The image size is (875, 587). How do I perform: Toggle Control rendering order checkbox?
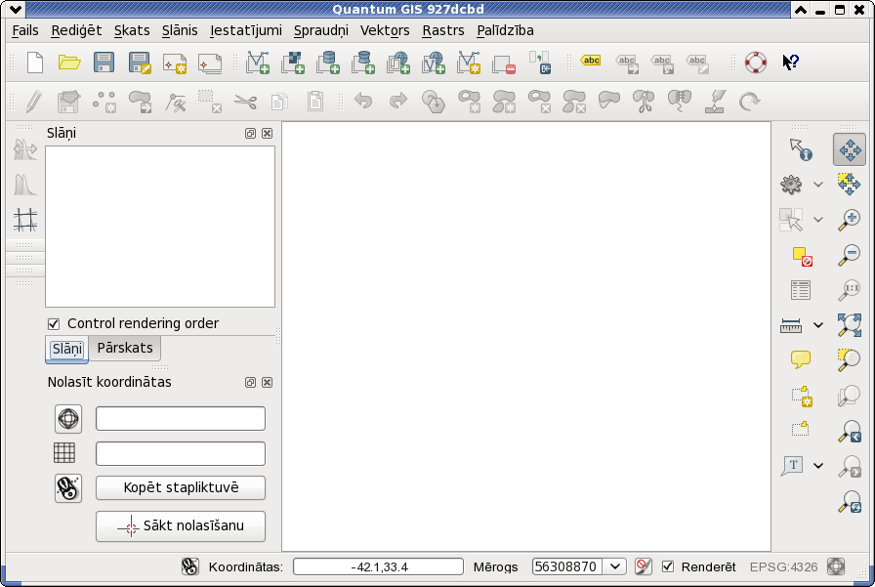coord(54,323)
